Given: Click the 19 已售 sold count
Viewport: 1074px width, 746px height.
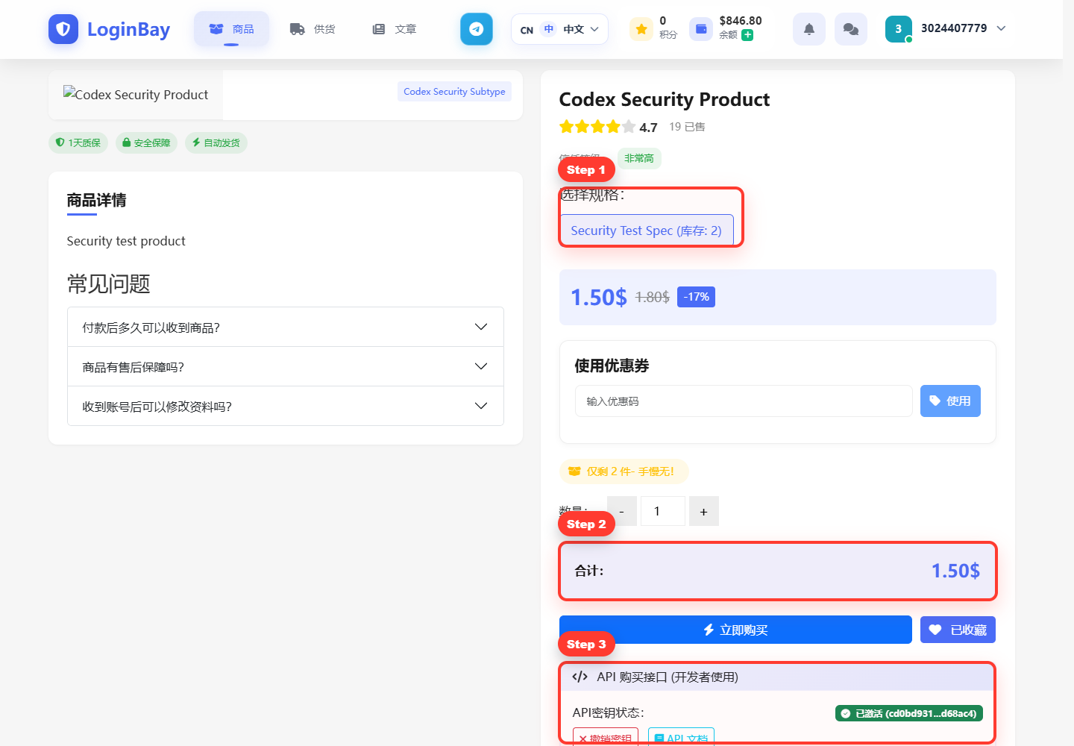Looking at the screenshot, I should [x=687, y=127].
